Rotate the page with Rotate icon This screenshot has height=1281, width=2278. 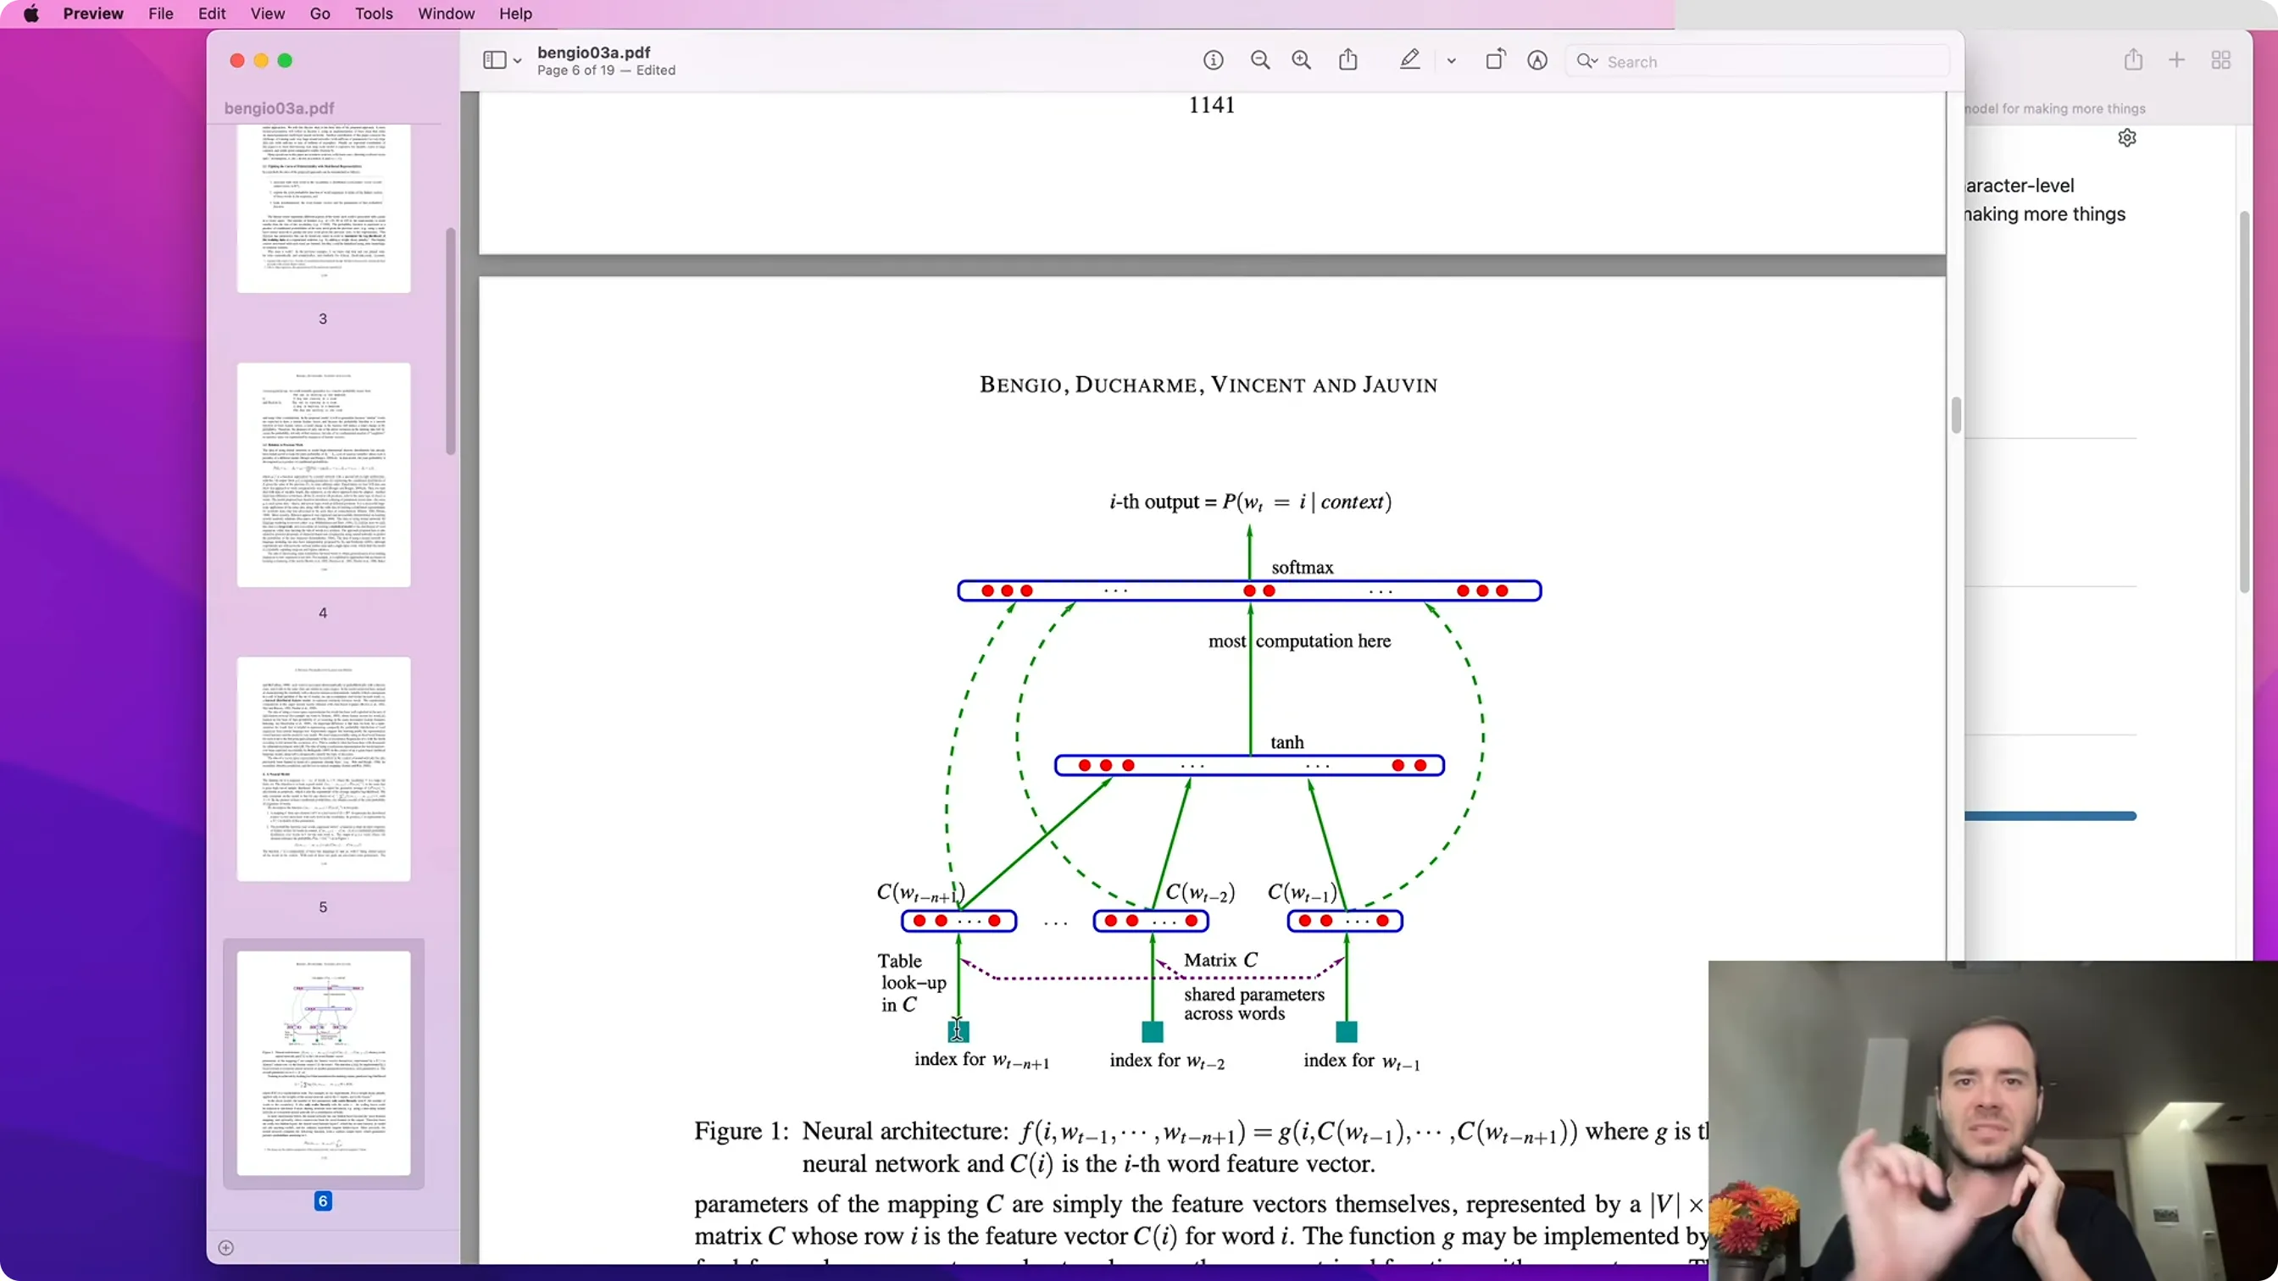tap(1494, 59)
